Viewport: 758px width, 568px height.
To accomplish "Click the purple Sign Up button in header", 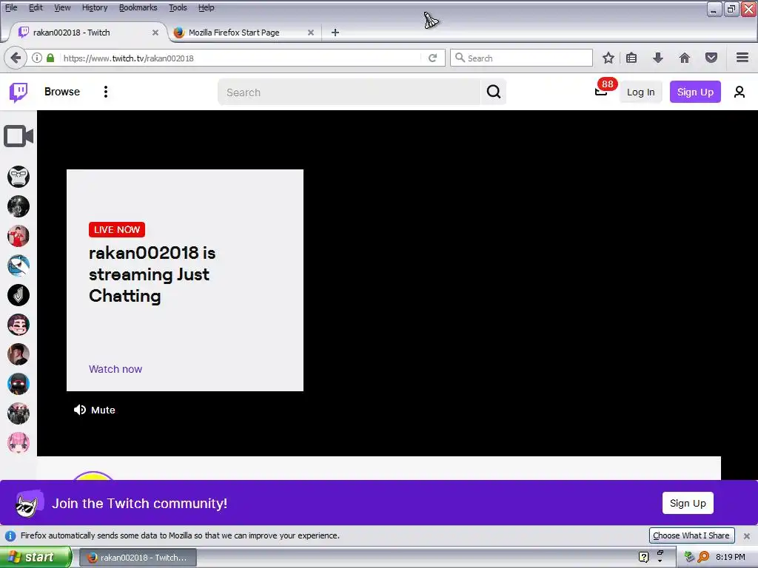I will tap(695, 92).
